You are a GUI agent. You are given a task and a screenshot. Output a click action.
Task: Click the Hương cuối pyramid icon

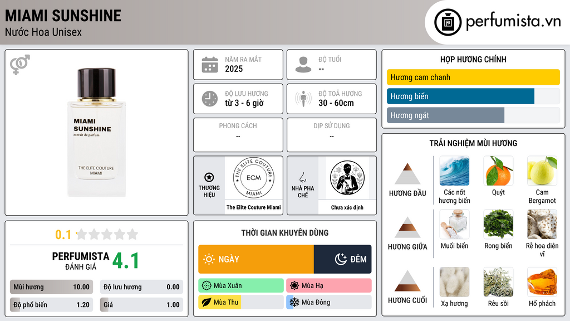click(407, 281)
